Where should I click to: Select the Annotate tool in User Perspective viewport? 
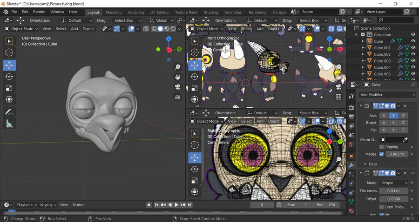[9, 112]
